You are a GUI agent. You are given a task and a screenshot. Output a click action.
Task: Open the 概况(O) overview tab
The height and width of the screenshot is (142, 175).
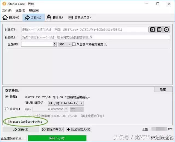(11, 18)
